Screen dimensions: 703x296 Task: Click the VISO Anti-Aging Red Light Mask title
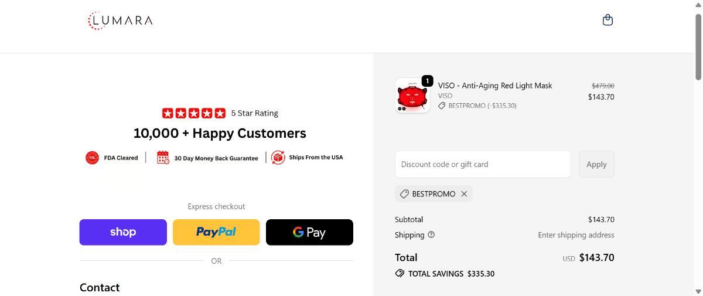click(x=495, y=86)
